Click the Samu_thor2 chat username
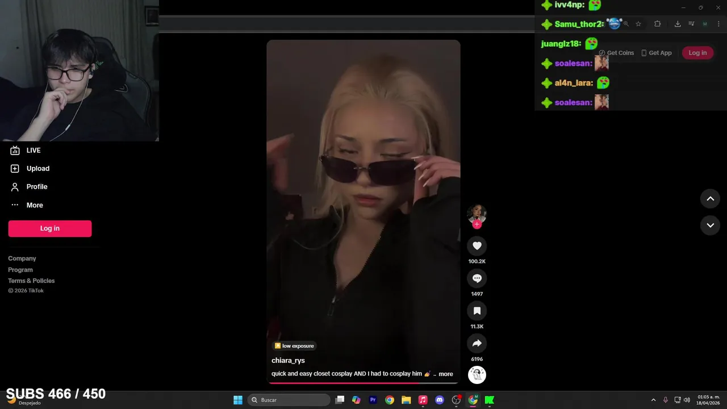 579,24
